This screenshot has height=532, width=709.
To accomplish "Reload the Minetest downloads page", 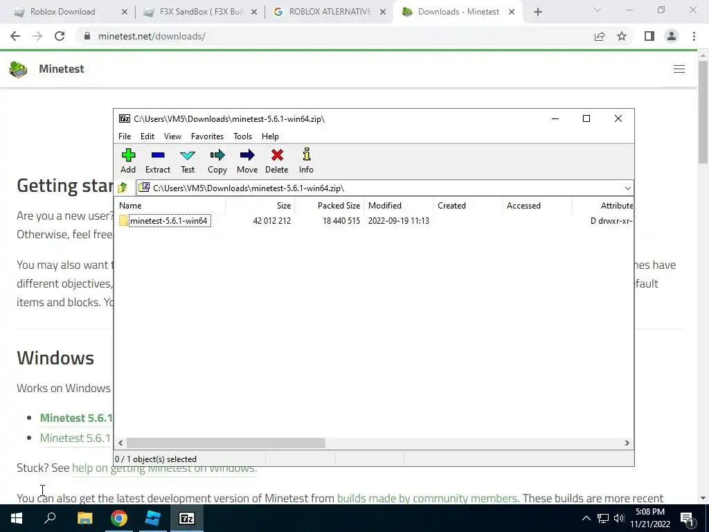I will pos(60,36).
